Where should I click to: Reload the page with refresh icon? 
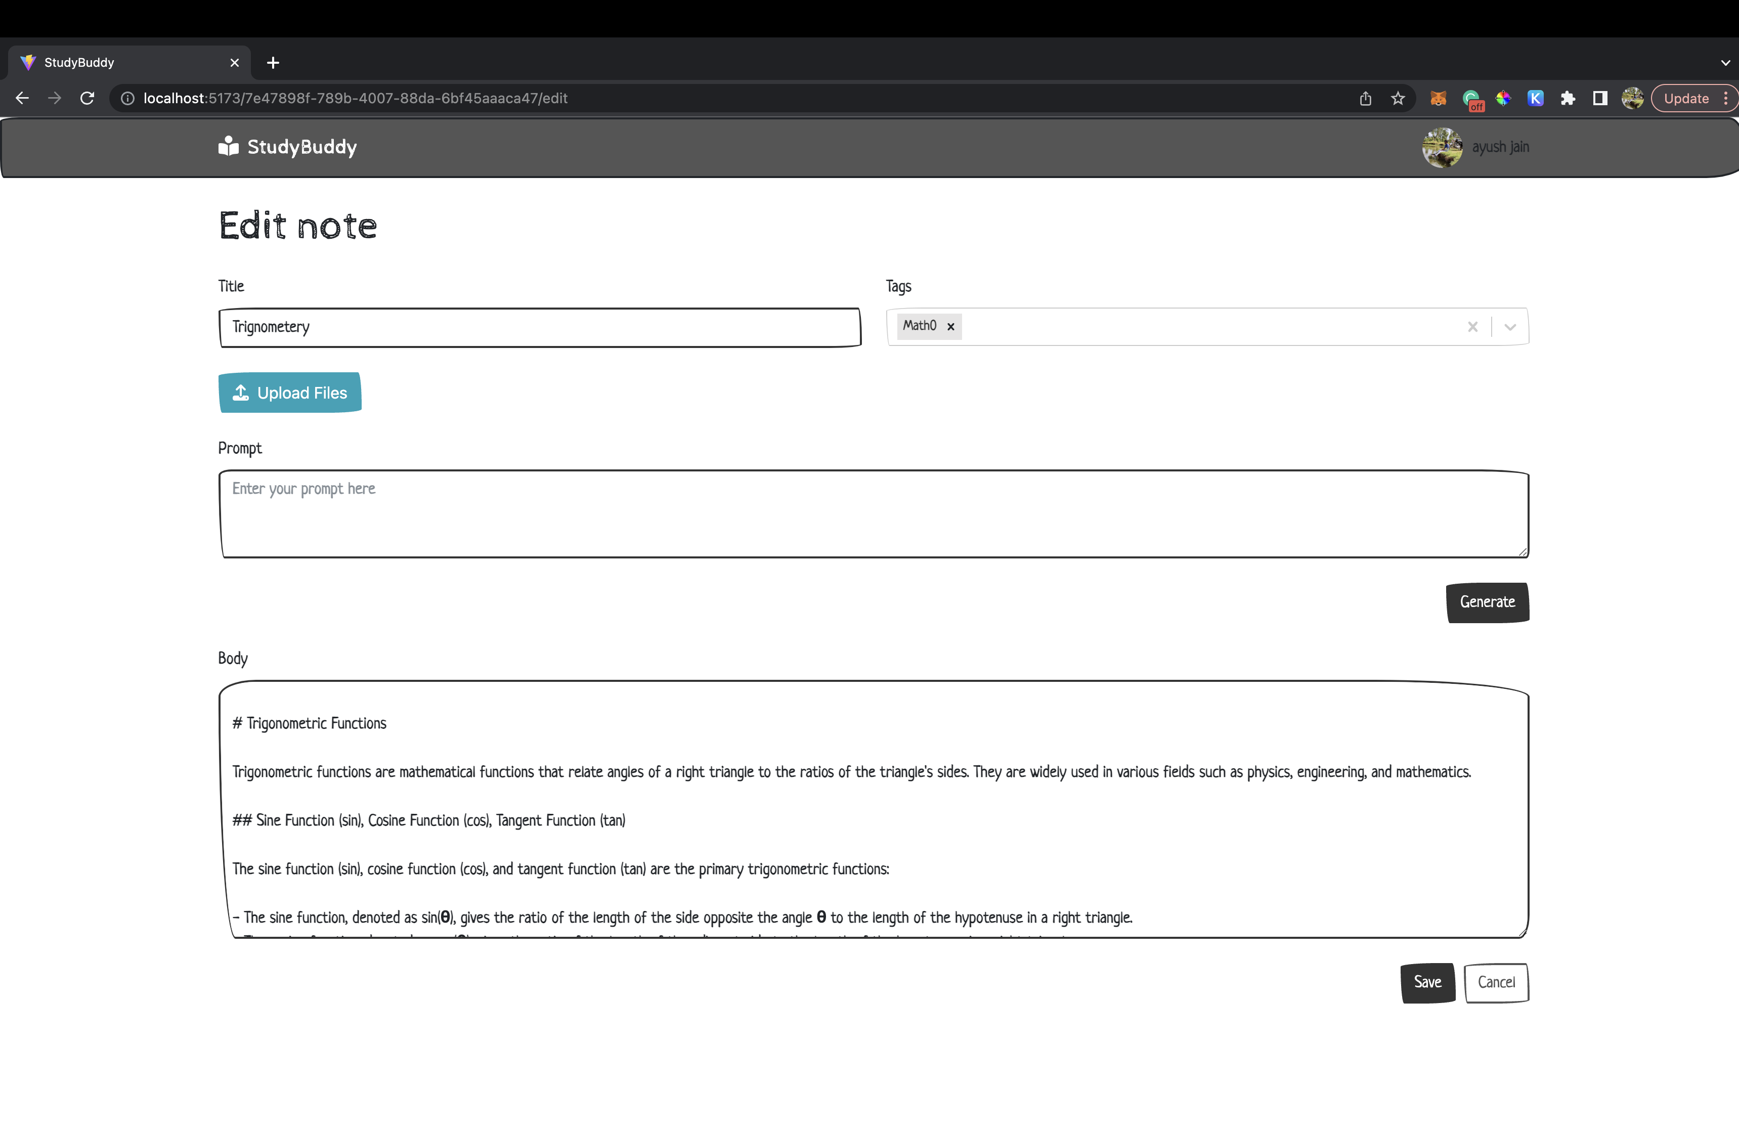coord(87,98)
